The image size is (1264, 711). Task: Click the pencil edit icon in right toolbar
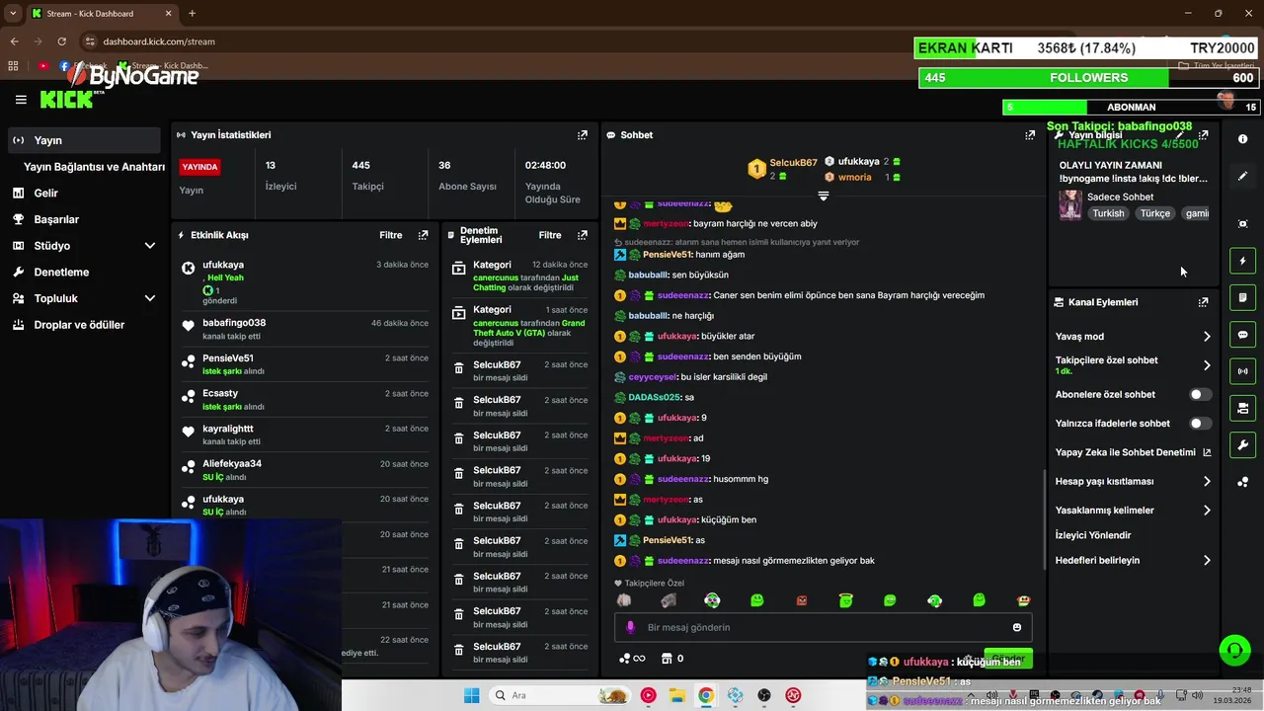(1243, 176)
